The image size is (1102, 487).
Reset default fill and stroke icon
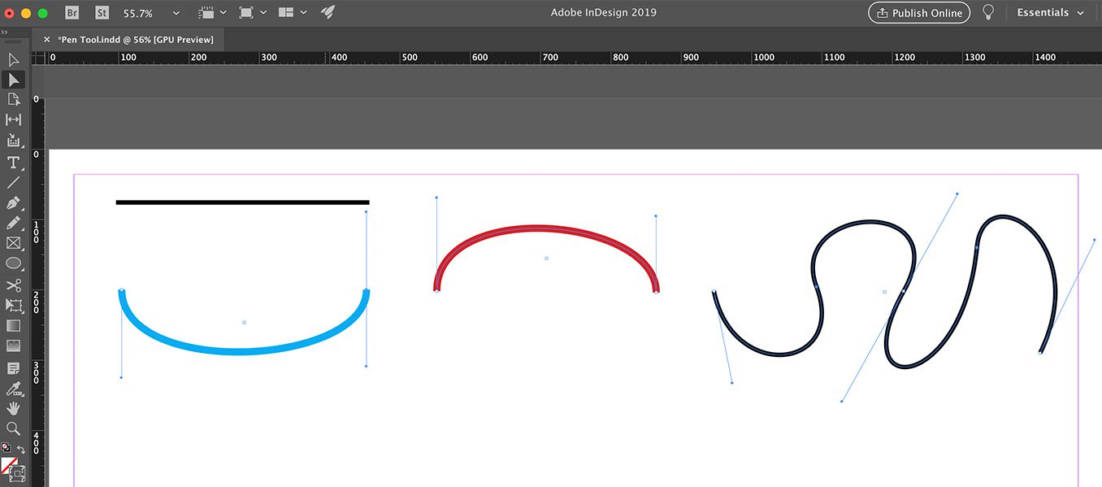7,448
